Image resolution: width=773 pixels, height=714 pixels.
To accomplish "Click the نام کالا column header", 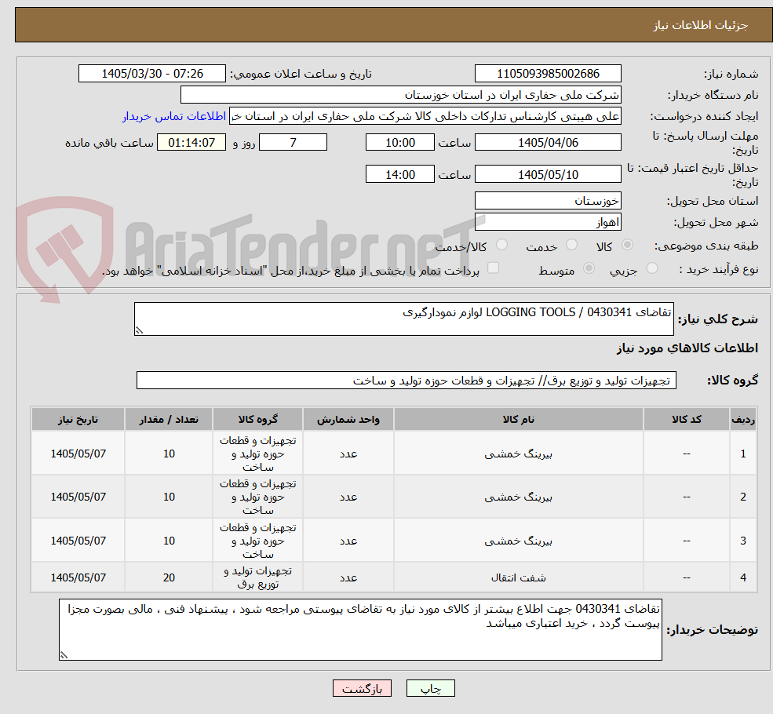I will click(518, 419).
